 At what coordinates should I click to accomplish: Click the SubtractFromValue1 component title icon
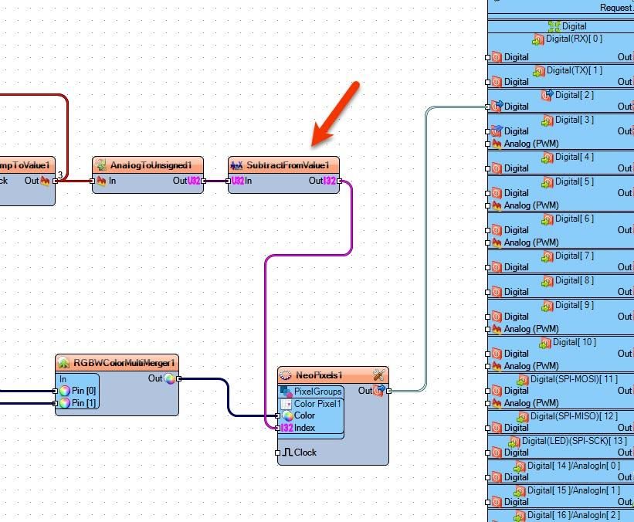pos(236,165)
